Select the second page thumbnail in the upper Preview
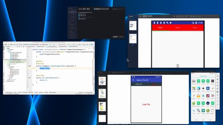 (133, 39)
